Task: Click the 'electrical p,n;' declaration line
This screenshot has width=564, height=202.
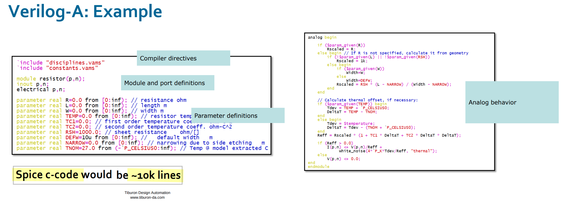Action: click(41, 90)
